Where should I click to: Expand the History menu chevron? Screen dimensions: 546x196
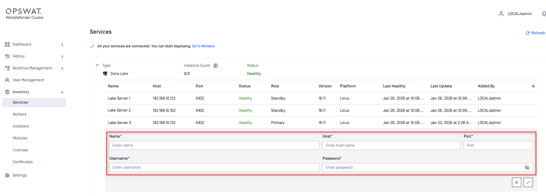pos(62,57)
